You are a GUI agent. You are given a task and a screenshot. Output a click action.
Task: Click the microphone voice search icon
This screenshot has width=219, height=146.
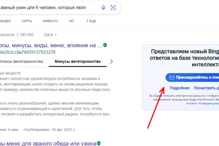(x=103, y=8)
